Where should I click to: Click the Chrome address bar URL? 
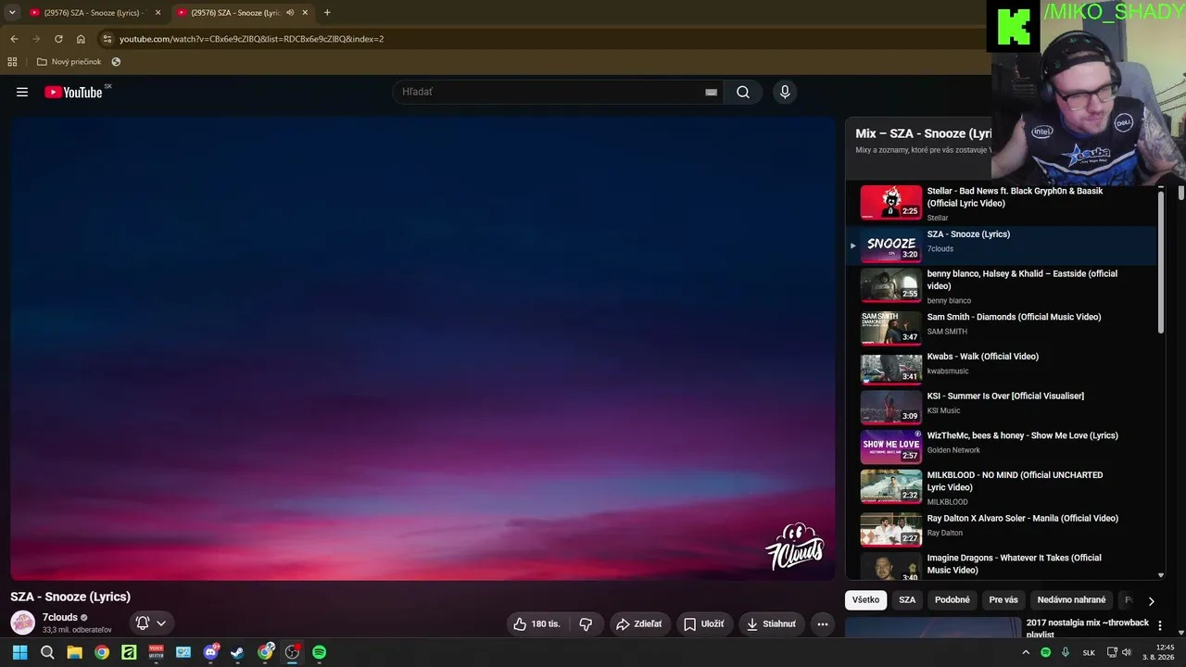[x=252, y=39]
